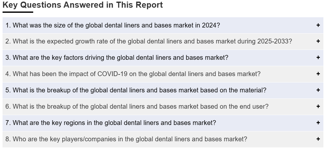Click the plus icon for key players/companies question

(318, 139)
